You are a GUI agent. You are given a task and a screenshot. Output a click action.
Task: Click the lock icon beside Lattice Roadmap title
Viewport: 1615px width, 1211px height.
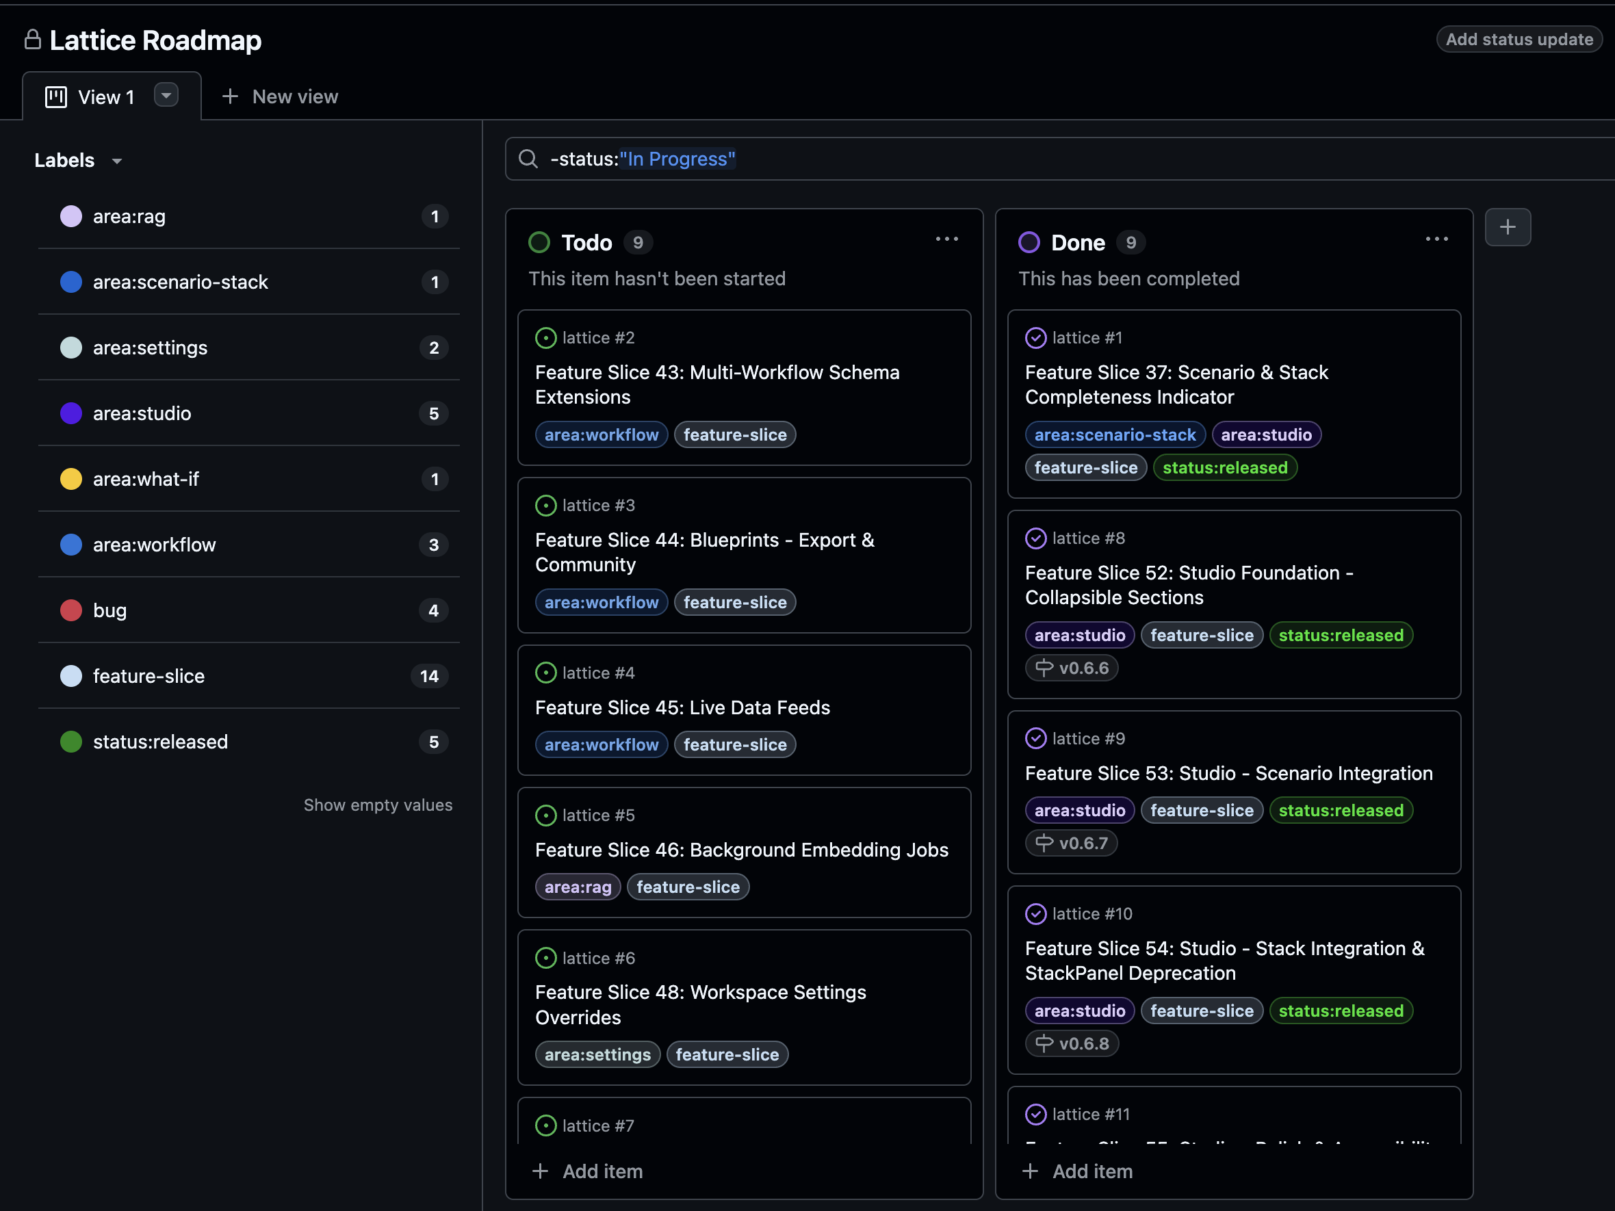[32, 40]
